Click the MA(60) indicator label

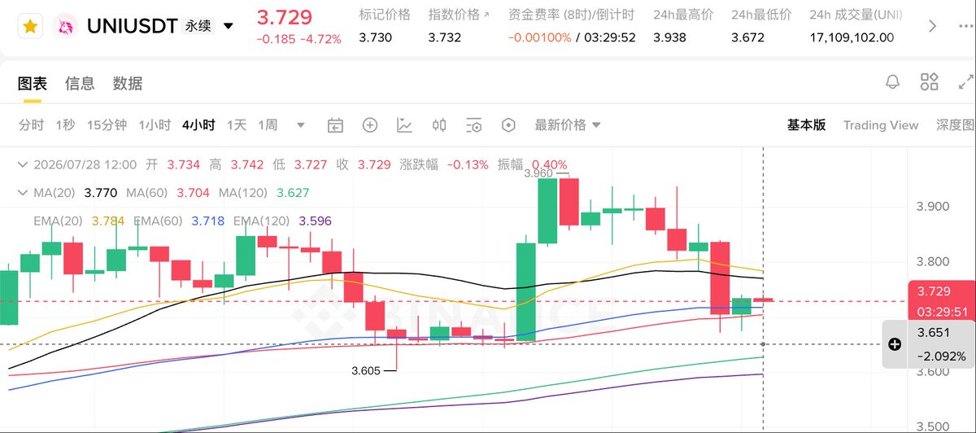[x=149, y=193]
